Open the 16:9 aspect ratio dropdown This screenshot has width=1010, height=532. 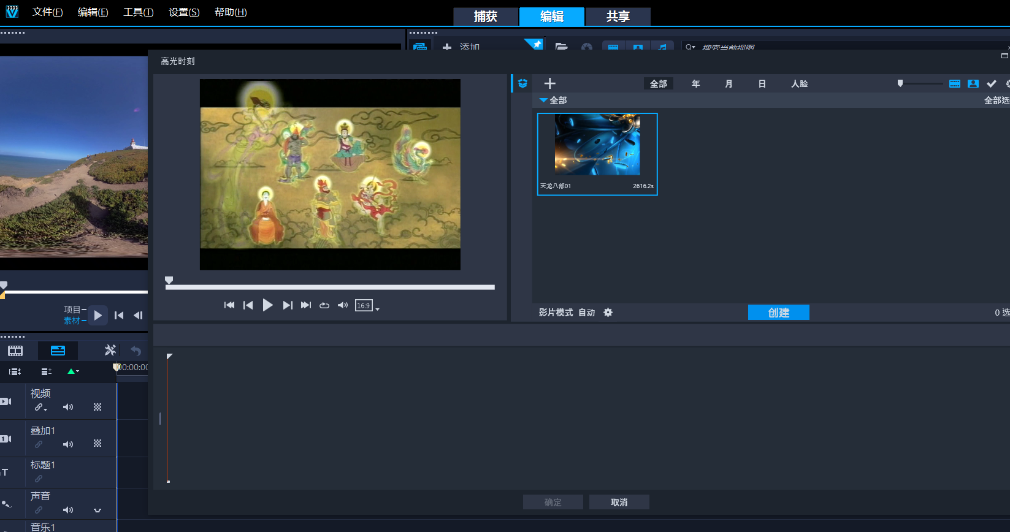367,305
